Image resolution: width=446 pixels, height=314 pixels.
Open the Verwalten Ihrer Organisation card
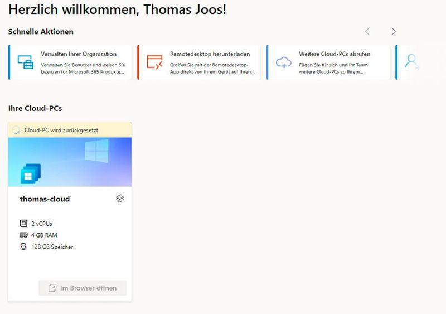click(70, 62)
